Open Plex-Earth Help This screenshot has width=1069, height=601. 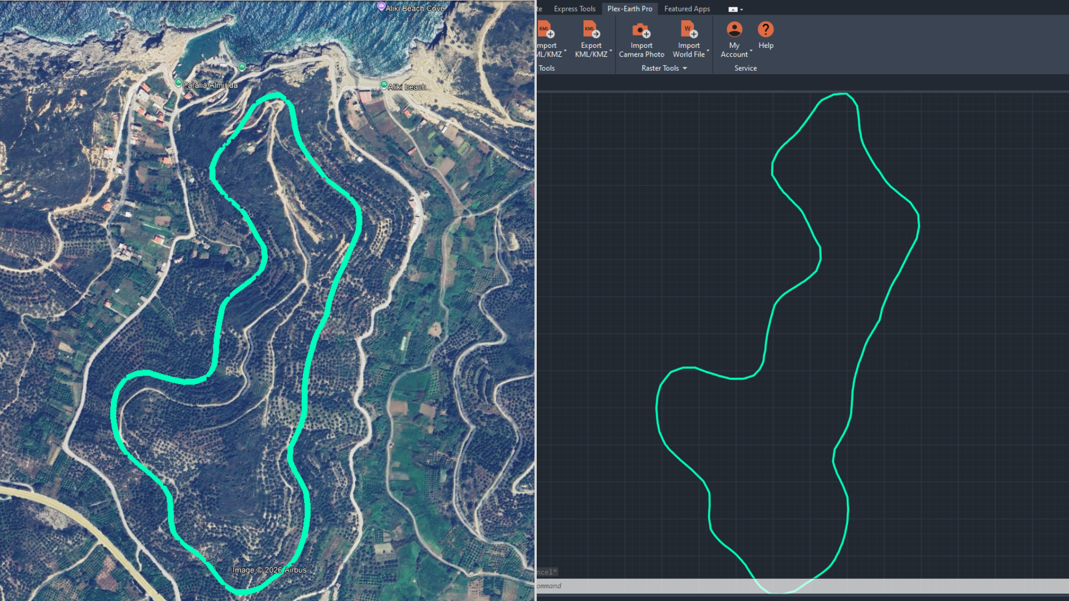(x=766, y=29)
